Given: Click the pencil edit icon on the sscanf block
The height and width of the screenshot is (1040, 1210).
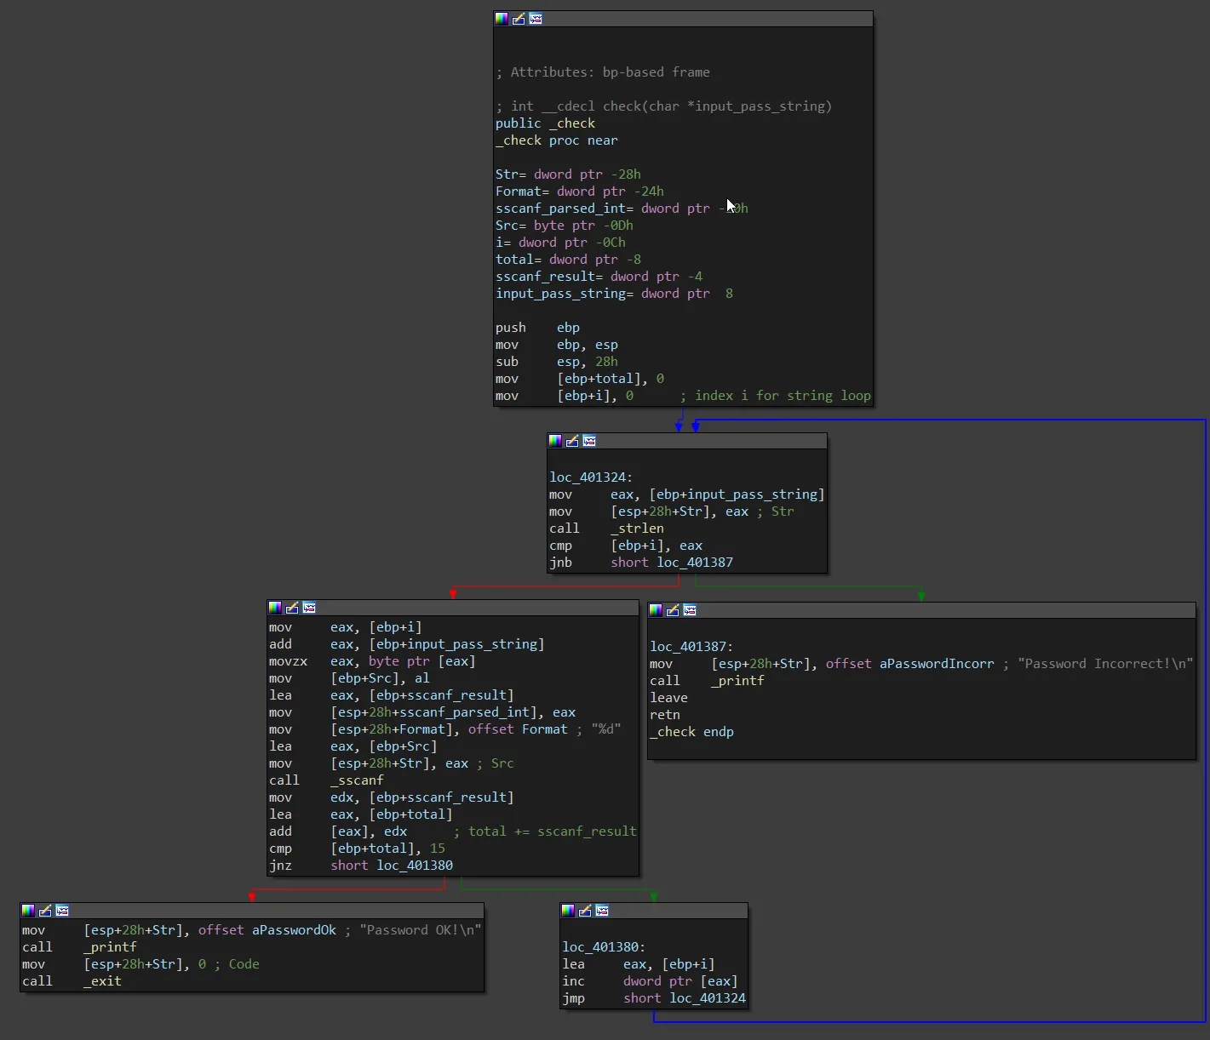Looking at the screenshot, I should point(292,608).
